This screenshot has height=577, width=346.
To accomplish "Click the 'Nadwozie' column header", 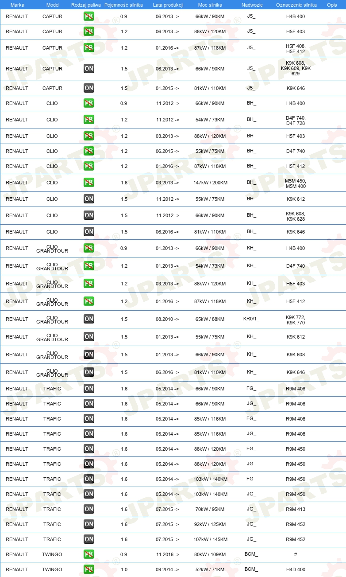I will tap(252, 5).
